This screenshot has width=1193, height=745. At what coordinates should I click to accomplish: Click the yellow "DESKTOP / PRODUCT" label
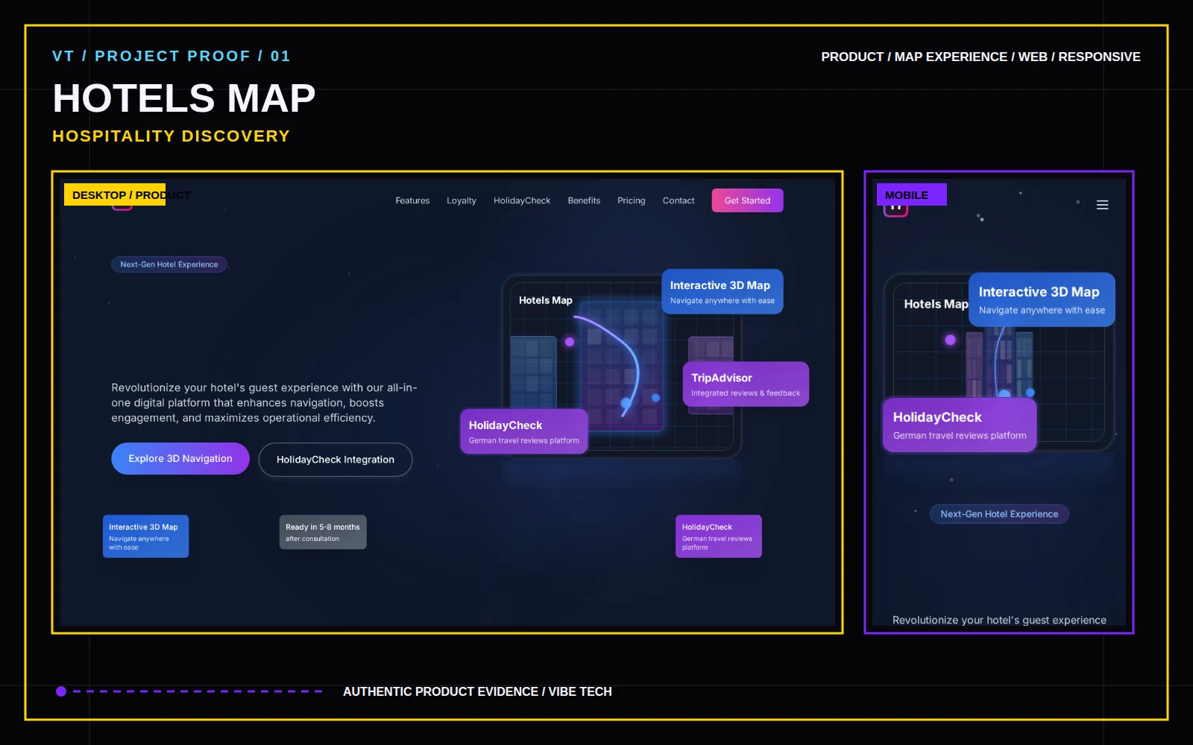[115, 194]
